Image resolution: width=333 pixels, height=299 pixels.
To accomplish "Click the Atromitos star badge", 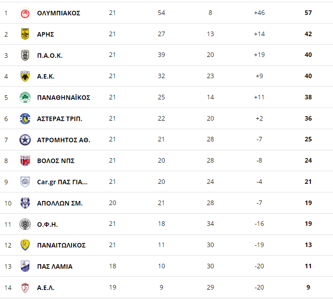I will 25,140.
